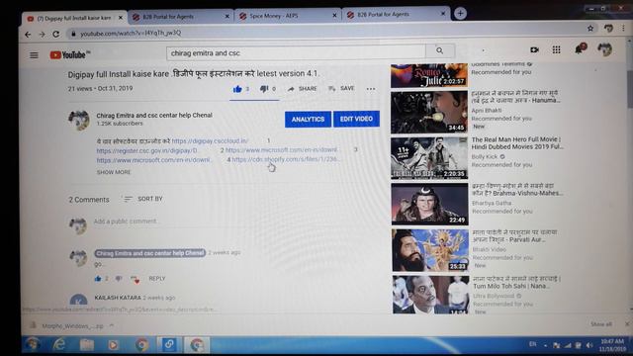Open the cdn.shopify.com files link

coord(285,159)
